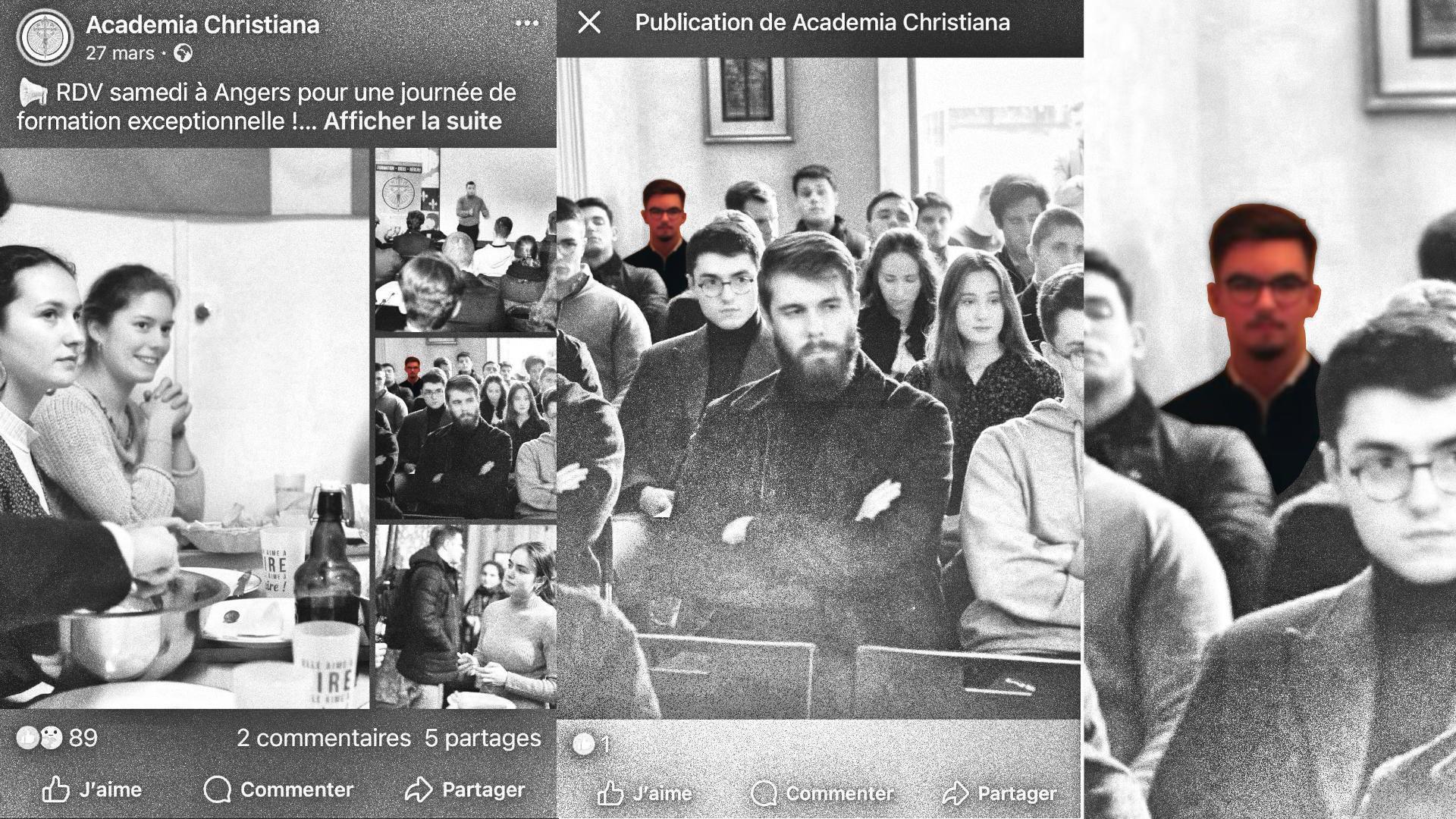
Task: Open the three-dots post options menu
Action: tap(526, 24)
